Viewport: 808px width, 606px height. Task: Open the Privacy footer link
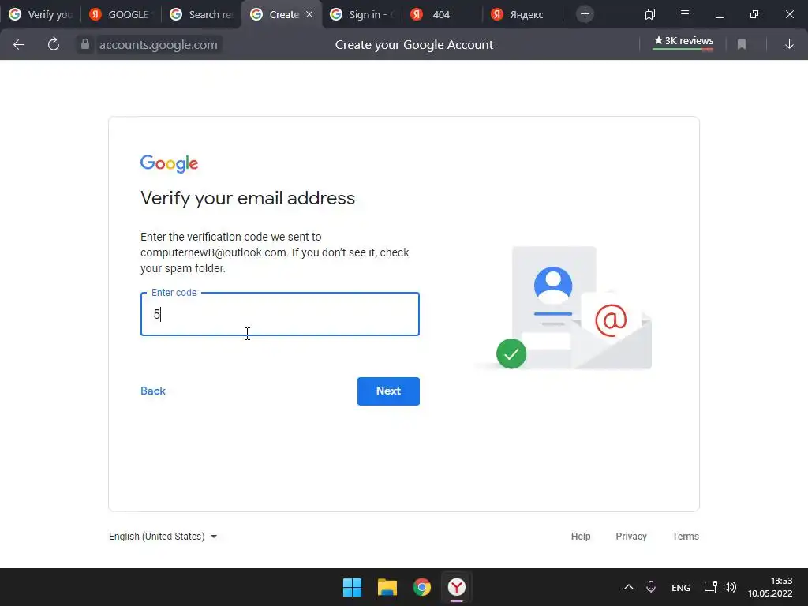(631, 537)
